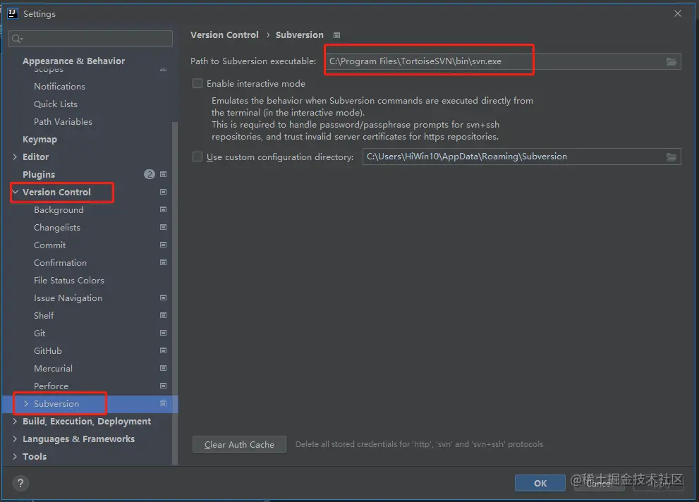Click the settings tree vertical scrollbar
The image size is (699, 502).
(x=175, y=294)
